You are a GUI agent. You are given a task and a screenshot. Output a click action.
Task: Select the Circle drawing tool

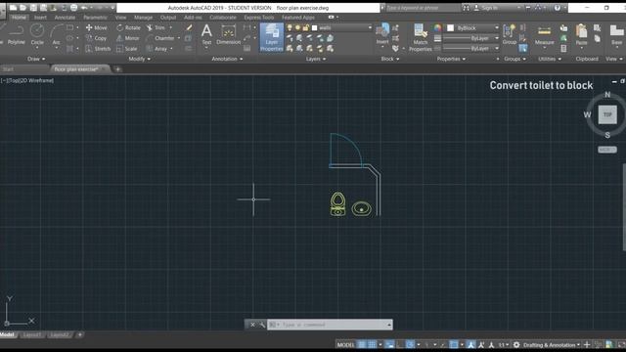coord(37,35)
